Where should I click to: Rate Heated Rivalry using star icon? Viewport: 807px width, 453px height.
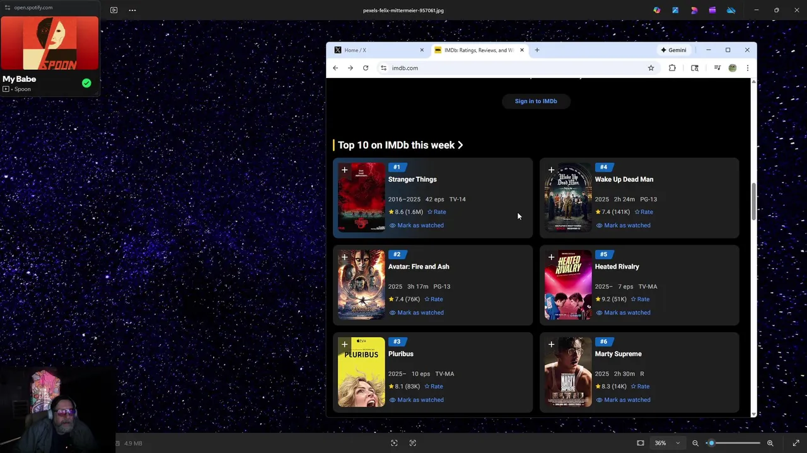click(641, 299)
